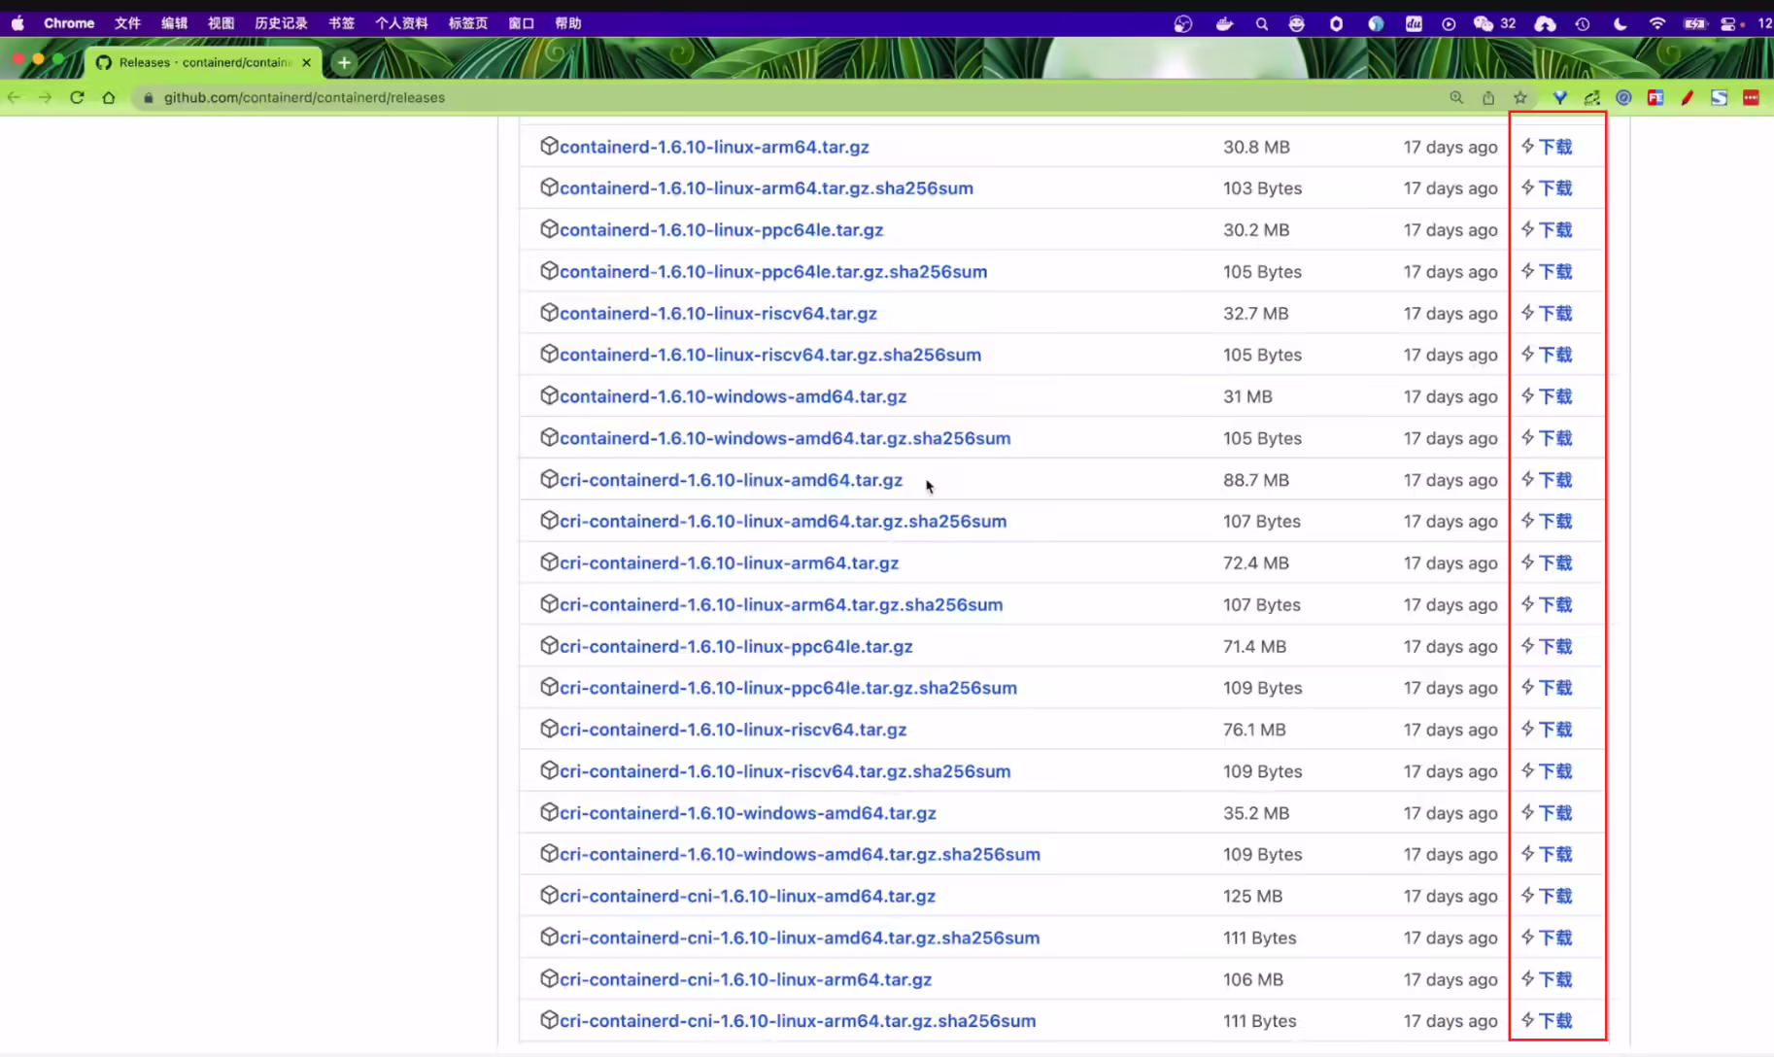The width and height of the screenshot is (1774, 1057).
Task: Click the browser back arrow
Action: pyautogui.click(x=14, y=97)
